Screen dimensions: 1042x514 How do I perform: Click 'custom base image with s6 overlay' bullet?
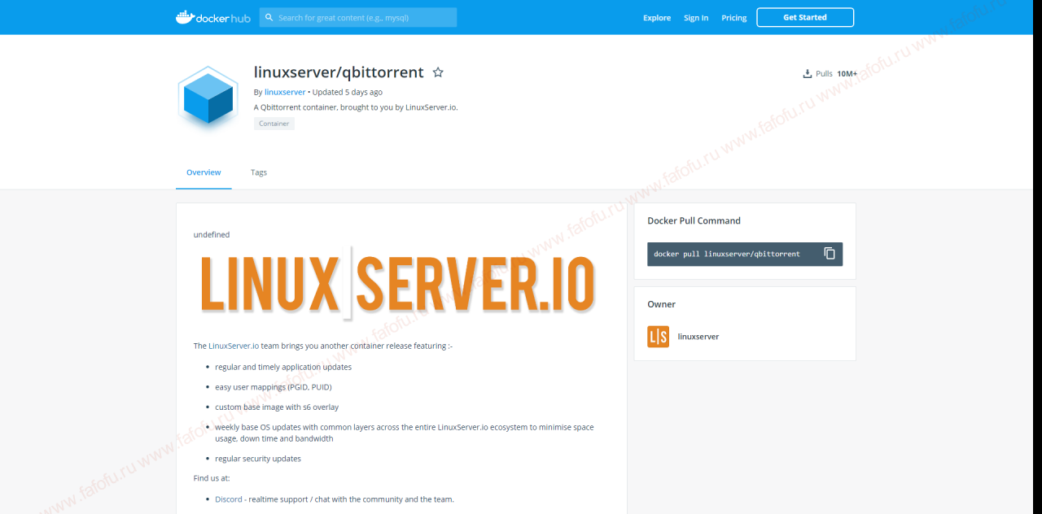[x=277, y=407]
